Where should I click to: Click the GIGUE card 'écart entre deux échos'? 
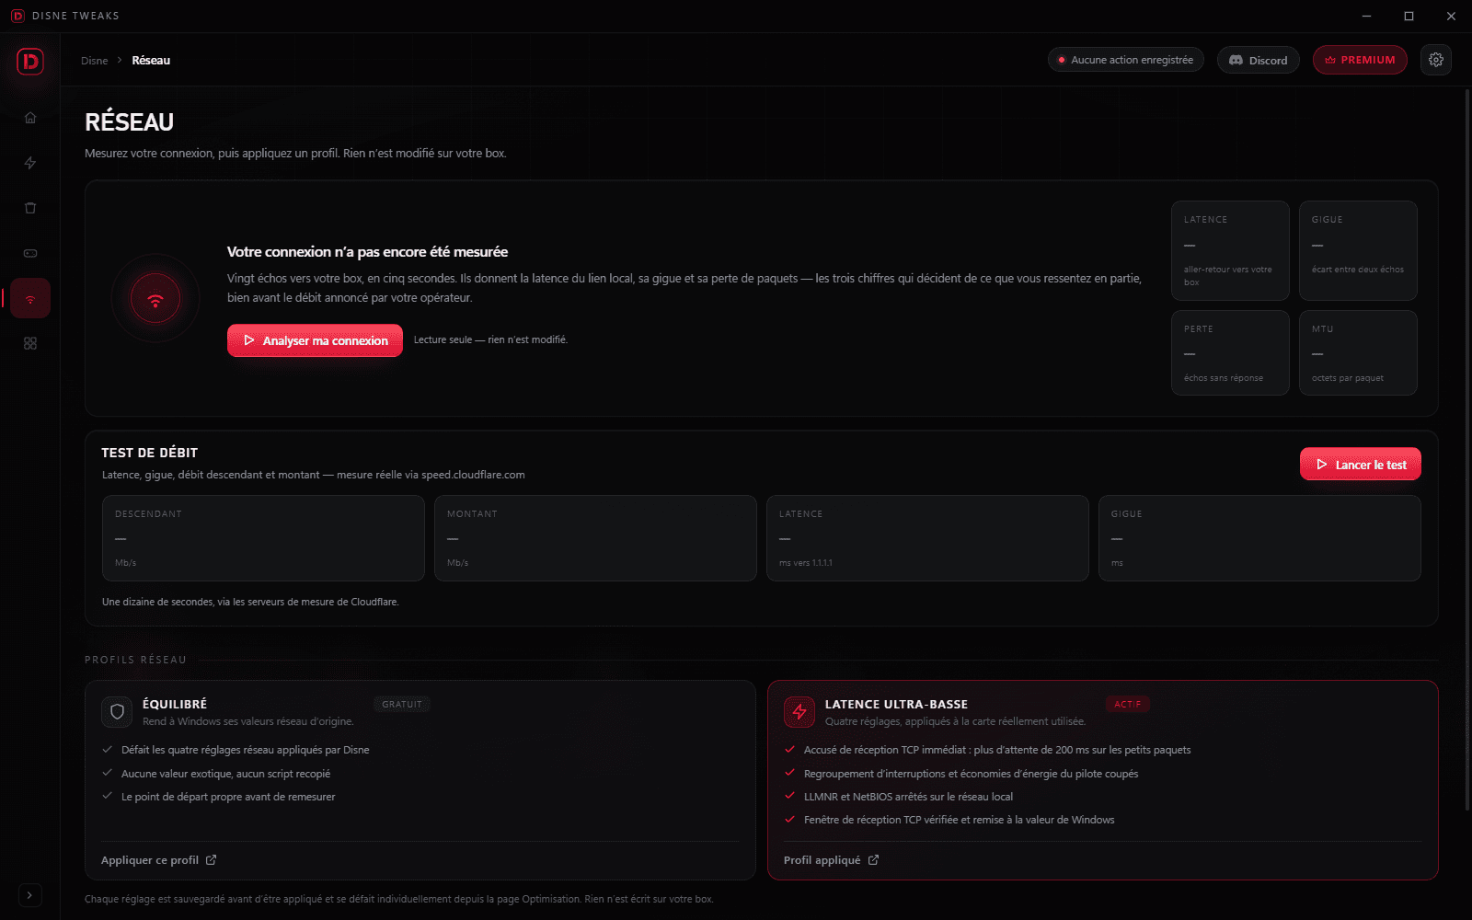[x=1358, y=250]
